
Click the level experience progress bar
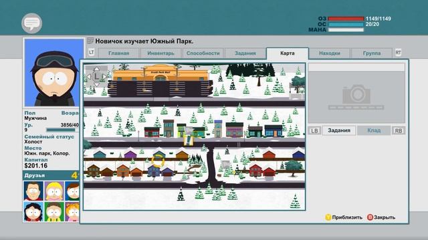point(62,130)
